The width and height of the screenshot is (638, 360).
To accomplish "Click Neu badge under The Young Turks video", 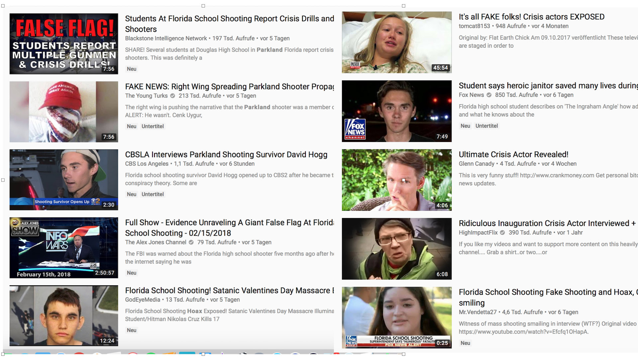I will [x=132, y=126].
